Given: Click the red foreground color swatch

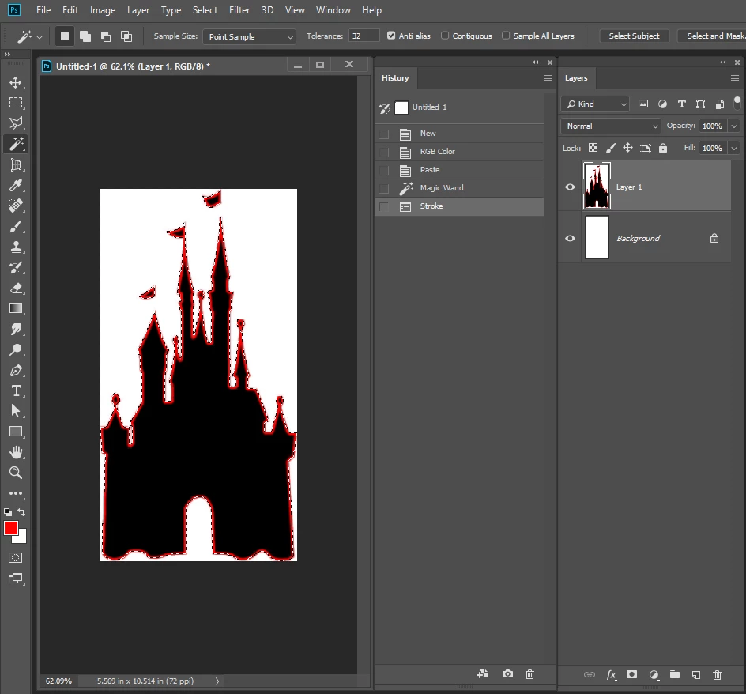Looking at the screenshot, I should pos(11,528).
